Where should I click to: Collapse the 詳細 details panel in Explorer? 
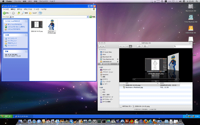tap(26, 51)
